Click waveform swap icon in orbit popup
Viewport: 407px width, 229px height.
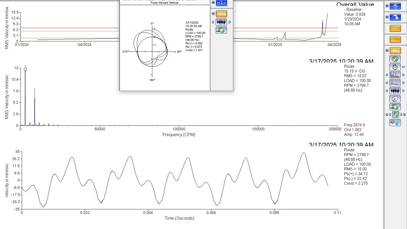click(x=221, y=30)
